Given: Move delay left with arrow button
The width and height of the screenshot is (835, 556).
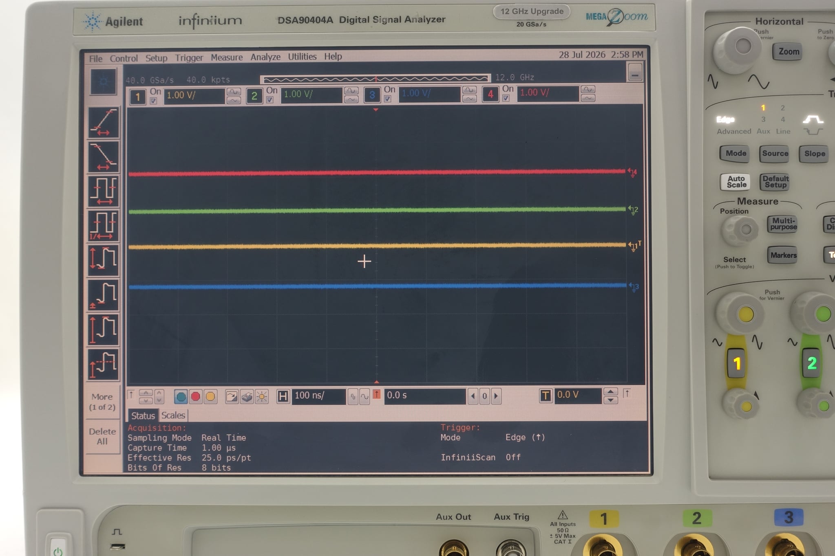Looking at the screenshot, I should click(473, 396).
